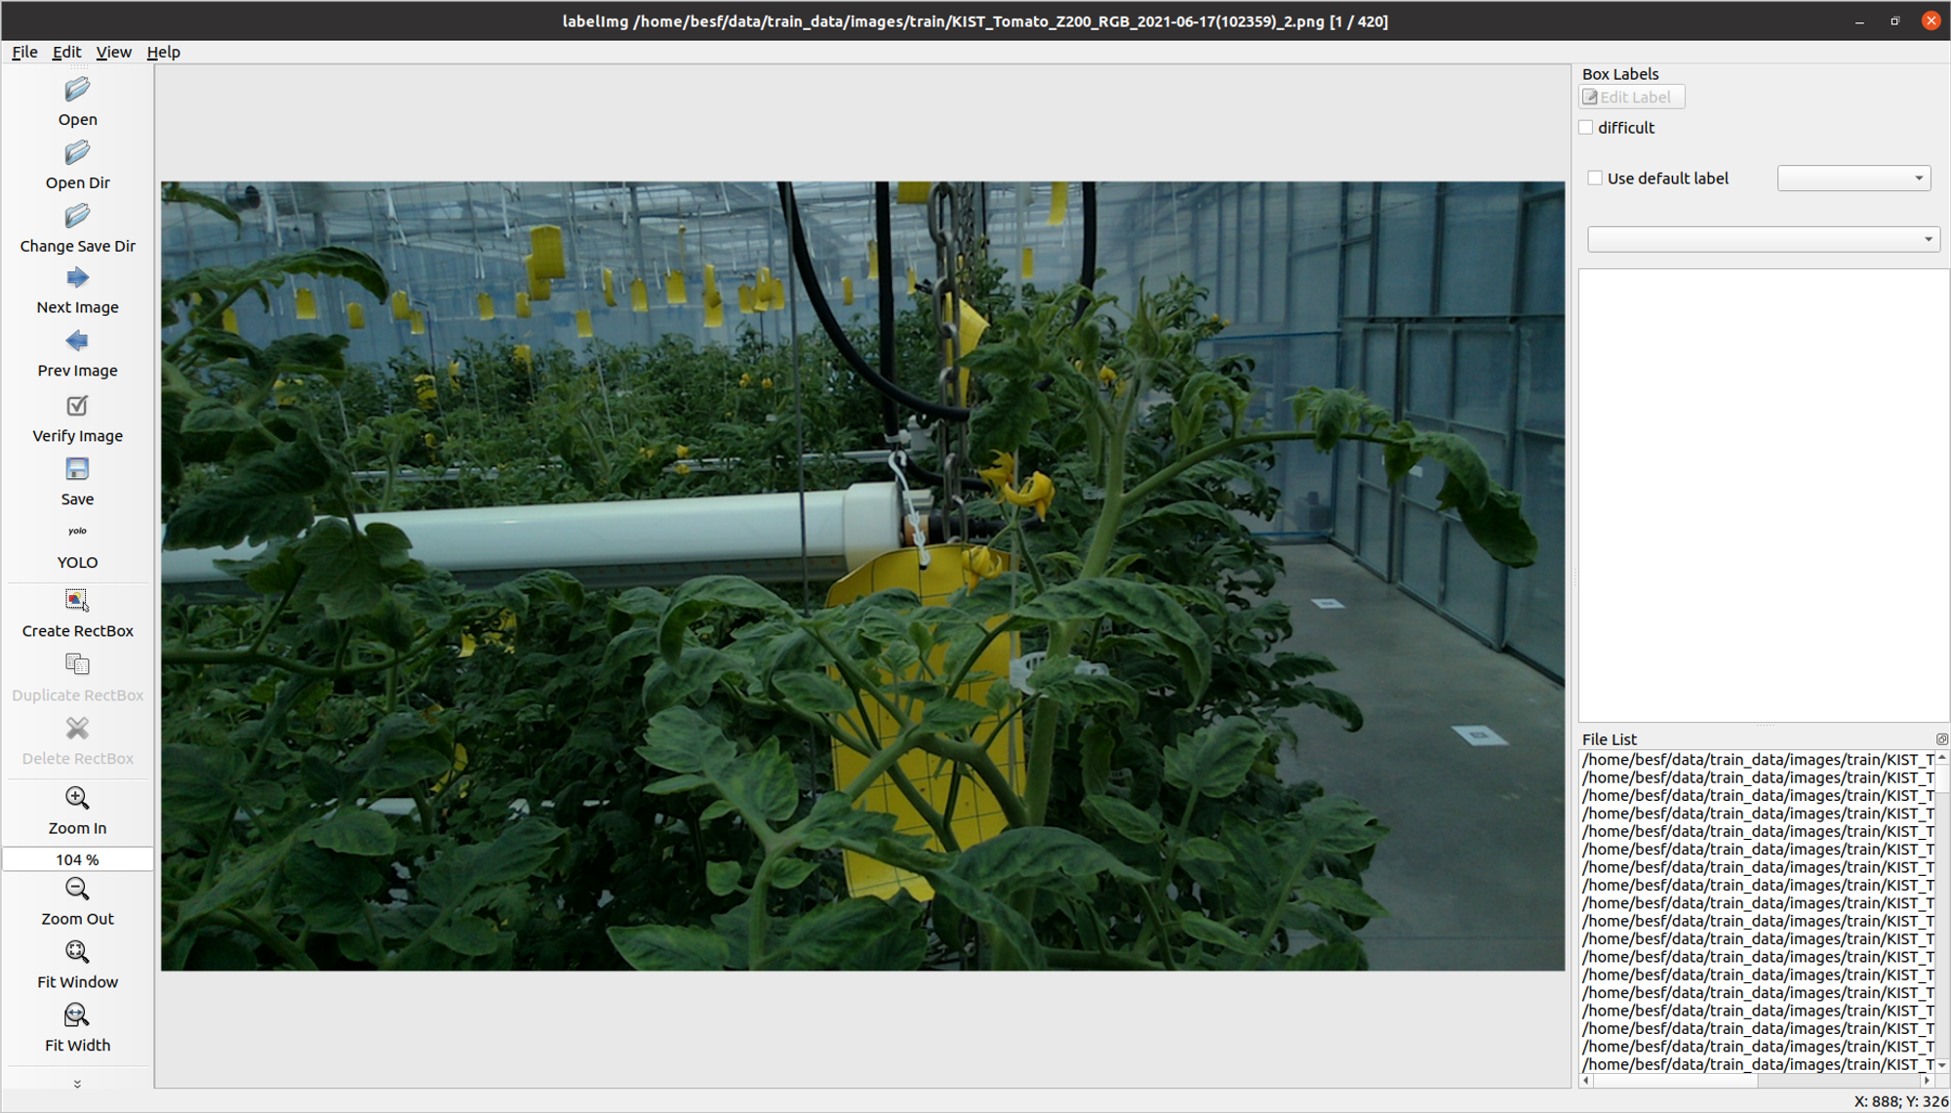Click the Verify Image check icon
This screenshot has width=1951, height=1113.
pos(77,406)
